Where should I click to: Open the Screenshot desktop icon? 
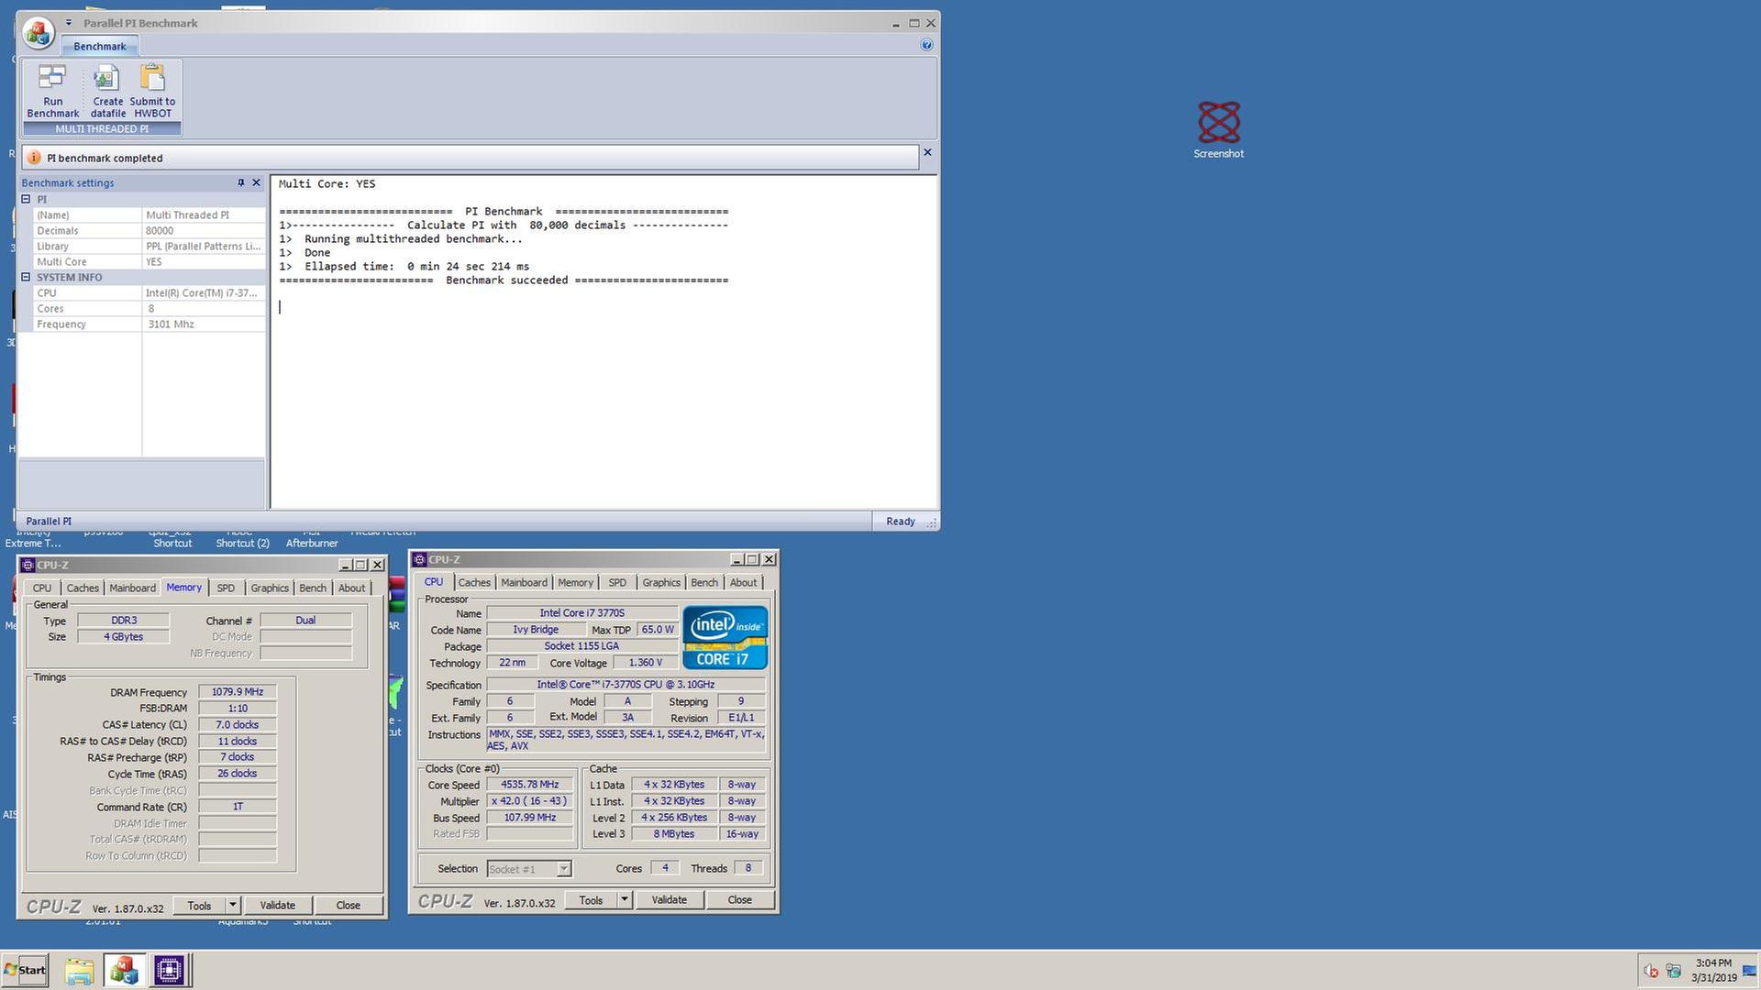click(1218, 130)
